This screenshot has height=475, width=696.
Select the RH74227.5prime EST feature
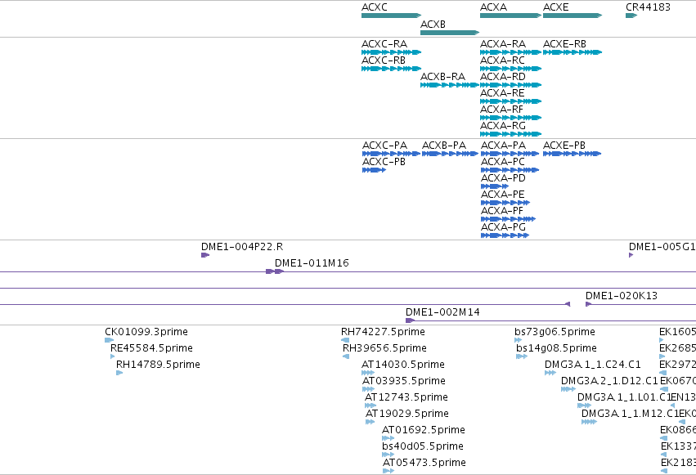345,340
